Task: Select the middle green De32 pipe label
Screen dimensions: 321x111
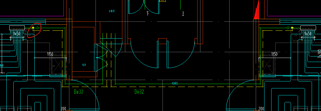Action: (139, 92)
